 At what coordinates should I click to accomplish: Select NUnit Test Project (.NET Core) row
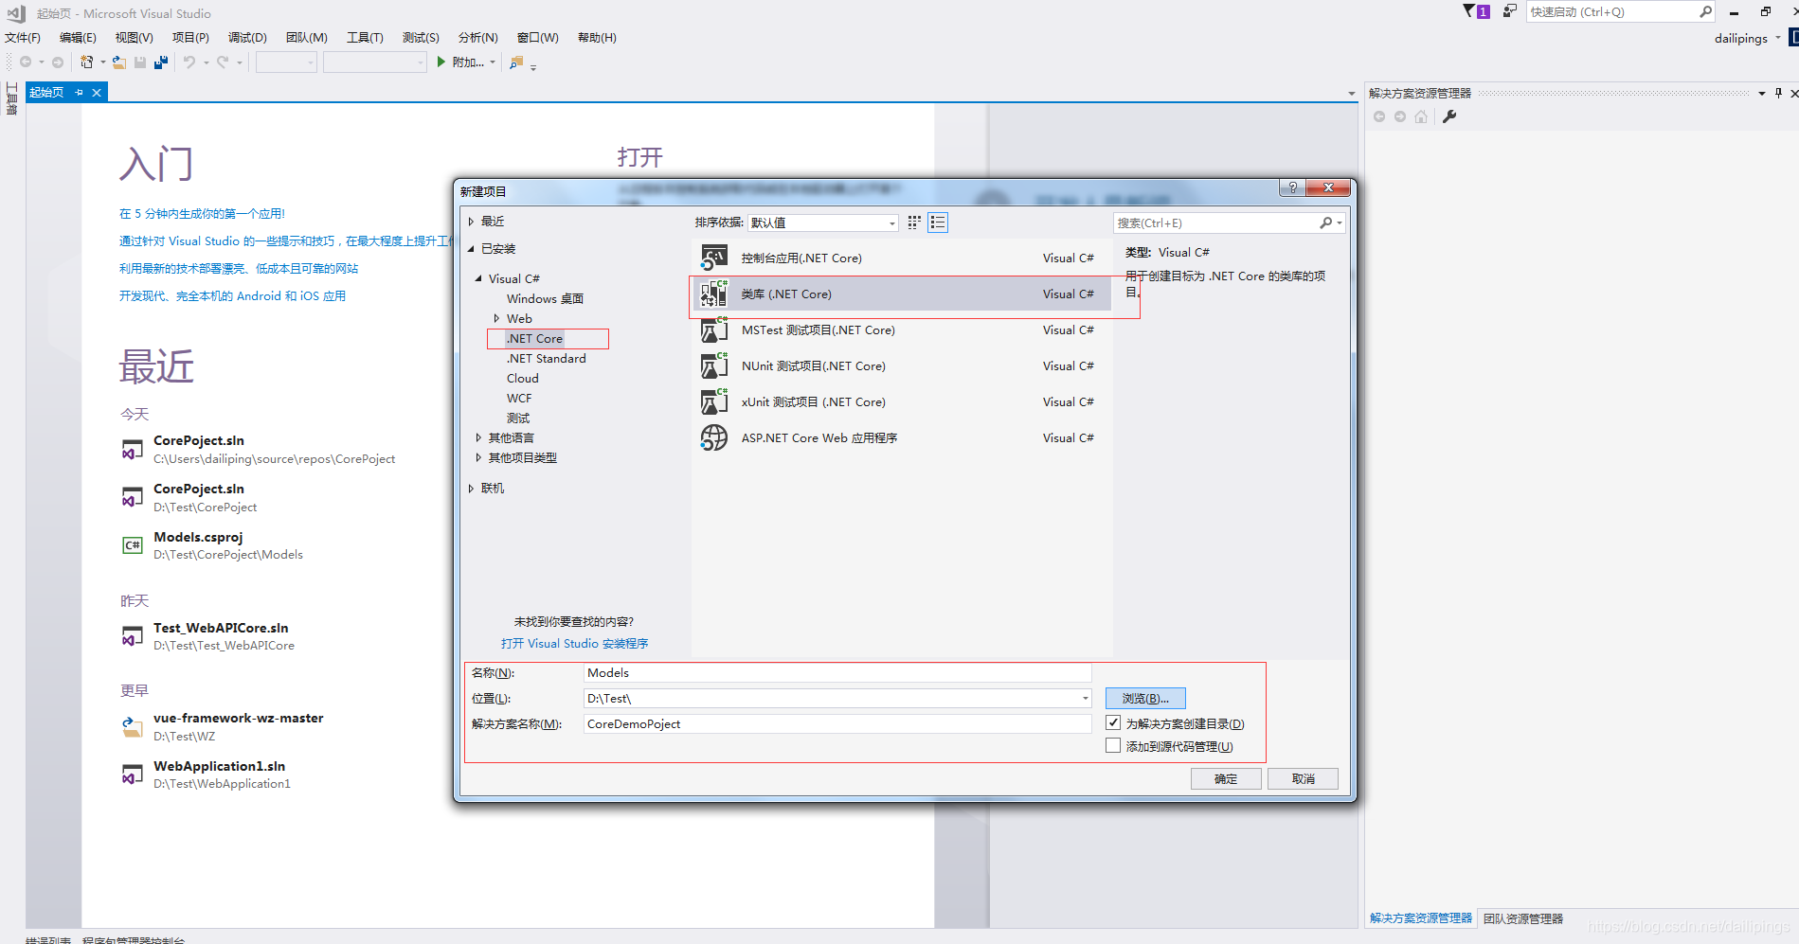[x=901, y=365]
